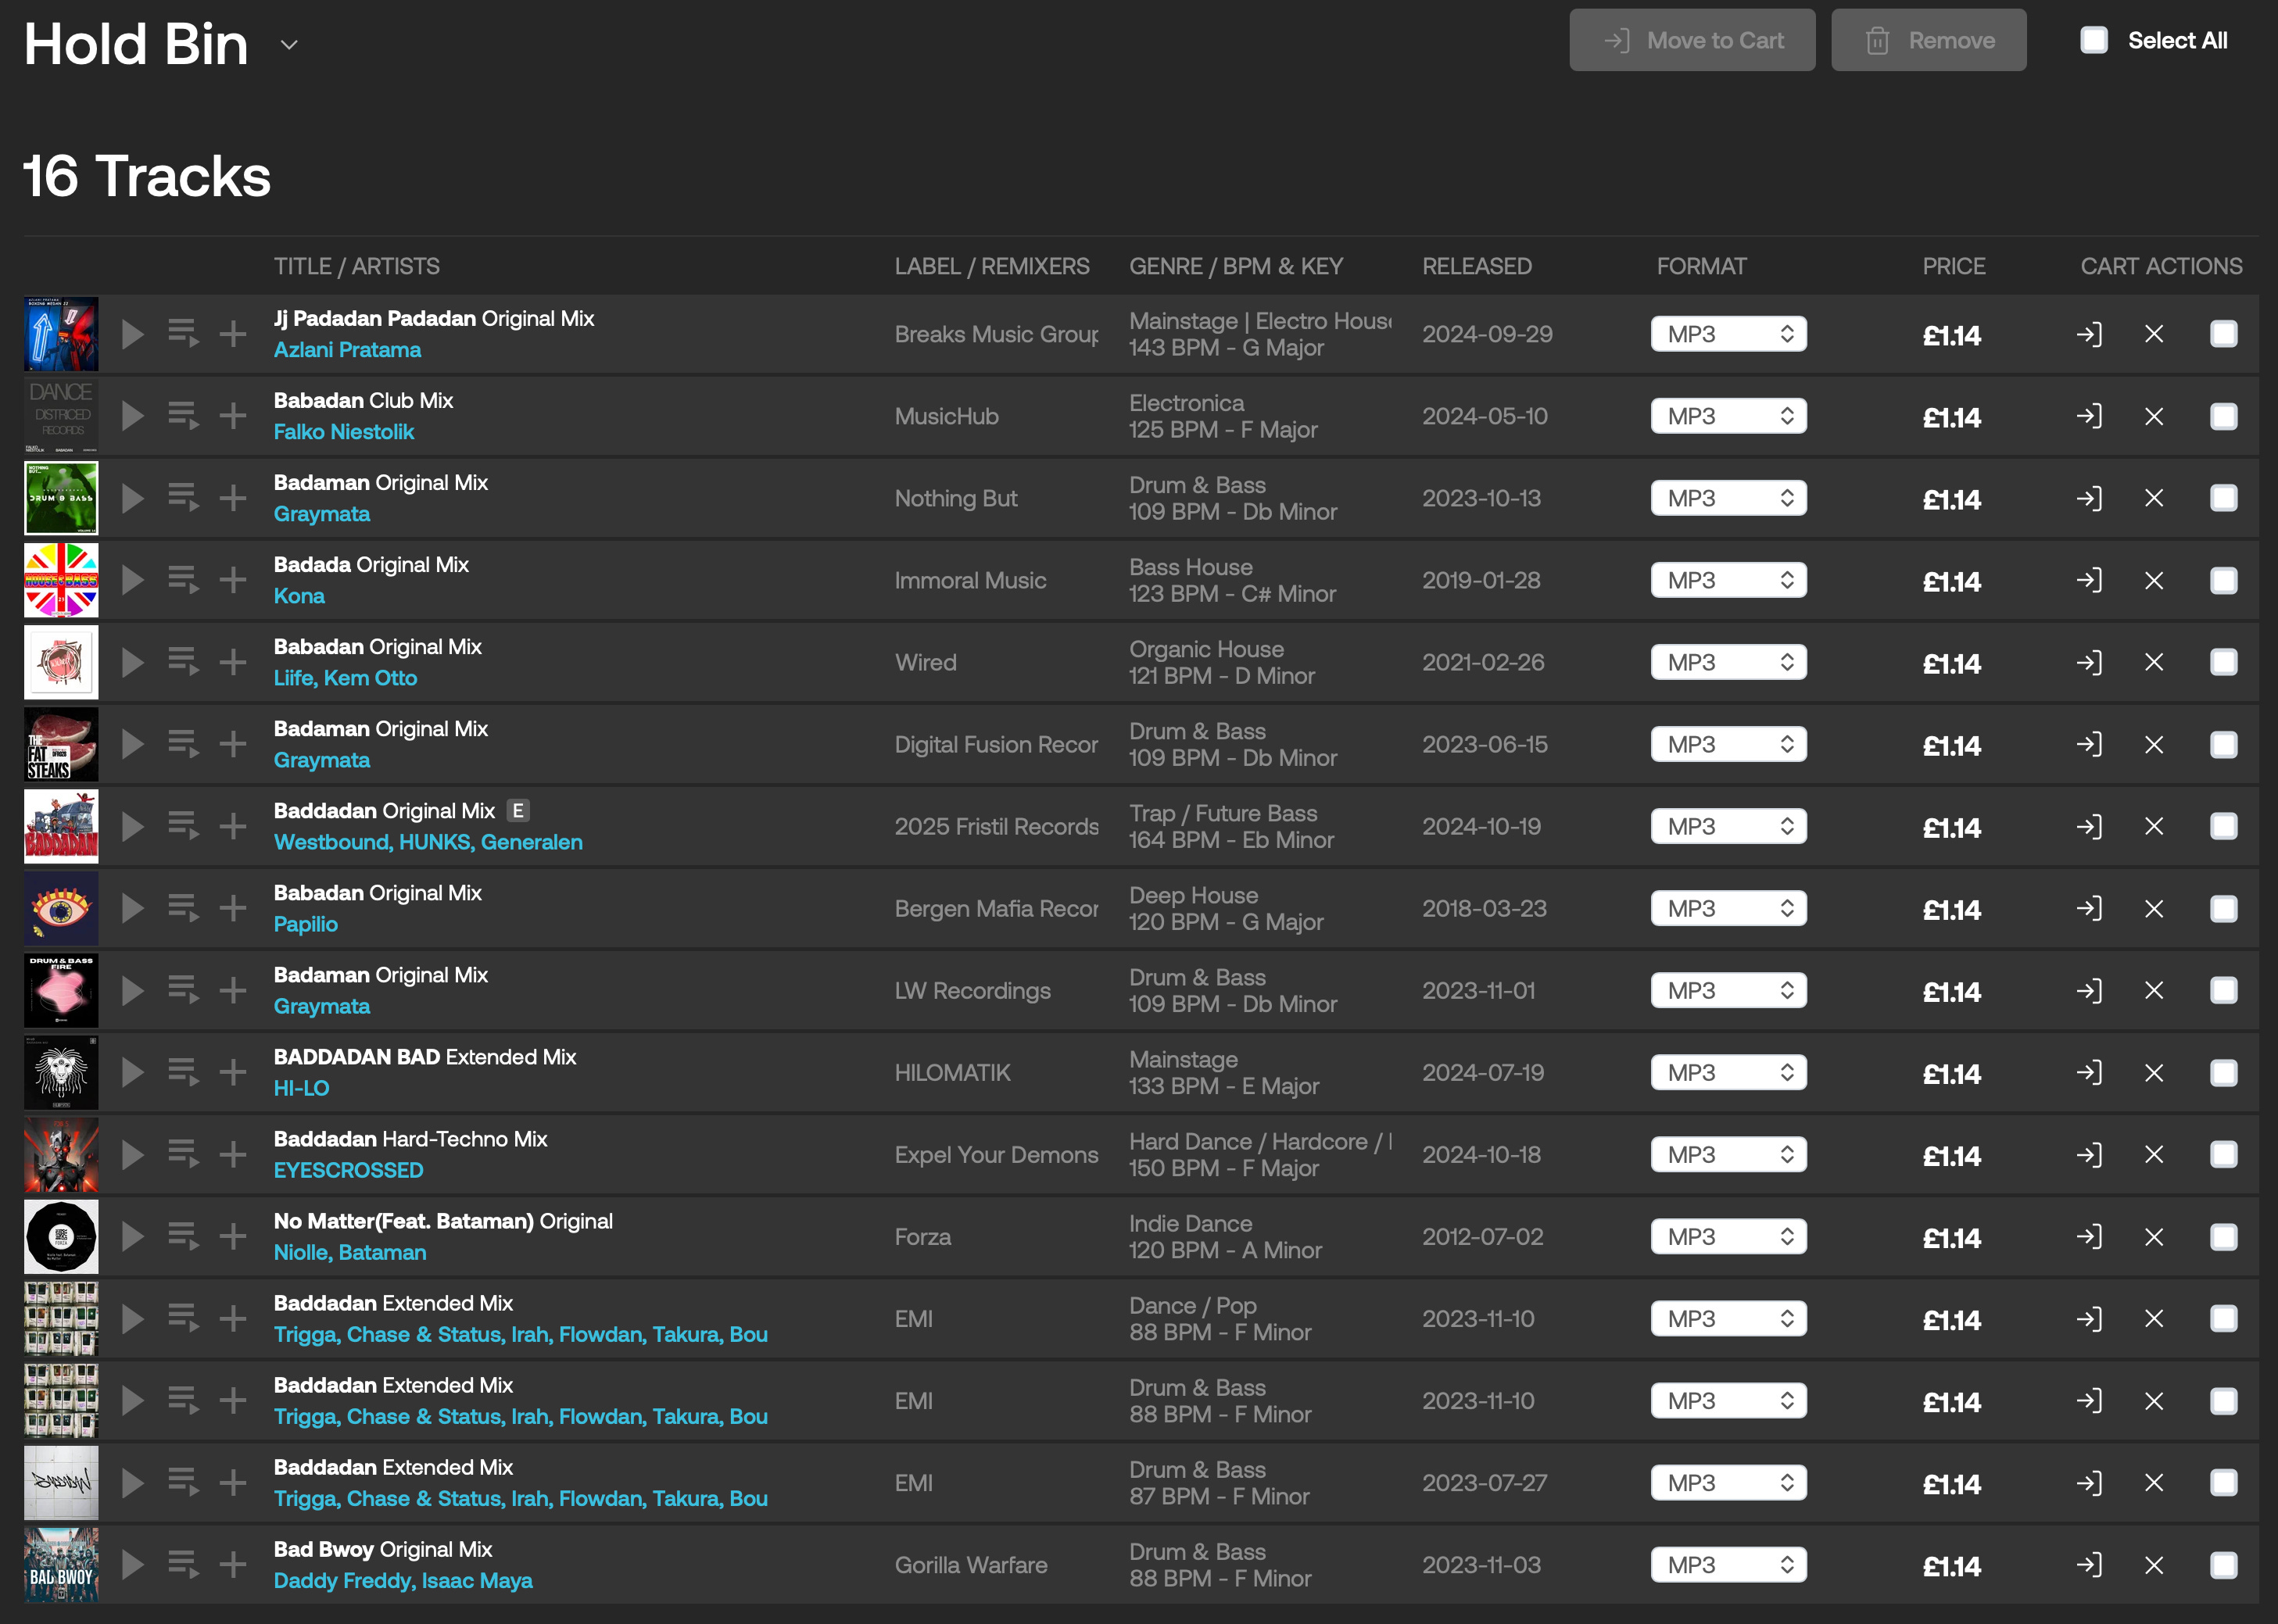The image size is (2278, 1624).
Task: Add Bad Bwoy track to playlist
Action: [x=233, y=1565]
